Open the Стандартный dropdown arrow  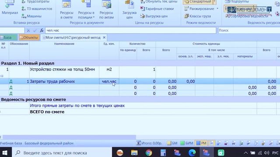[215, 2]
